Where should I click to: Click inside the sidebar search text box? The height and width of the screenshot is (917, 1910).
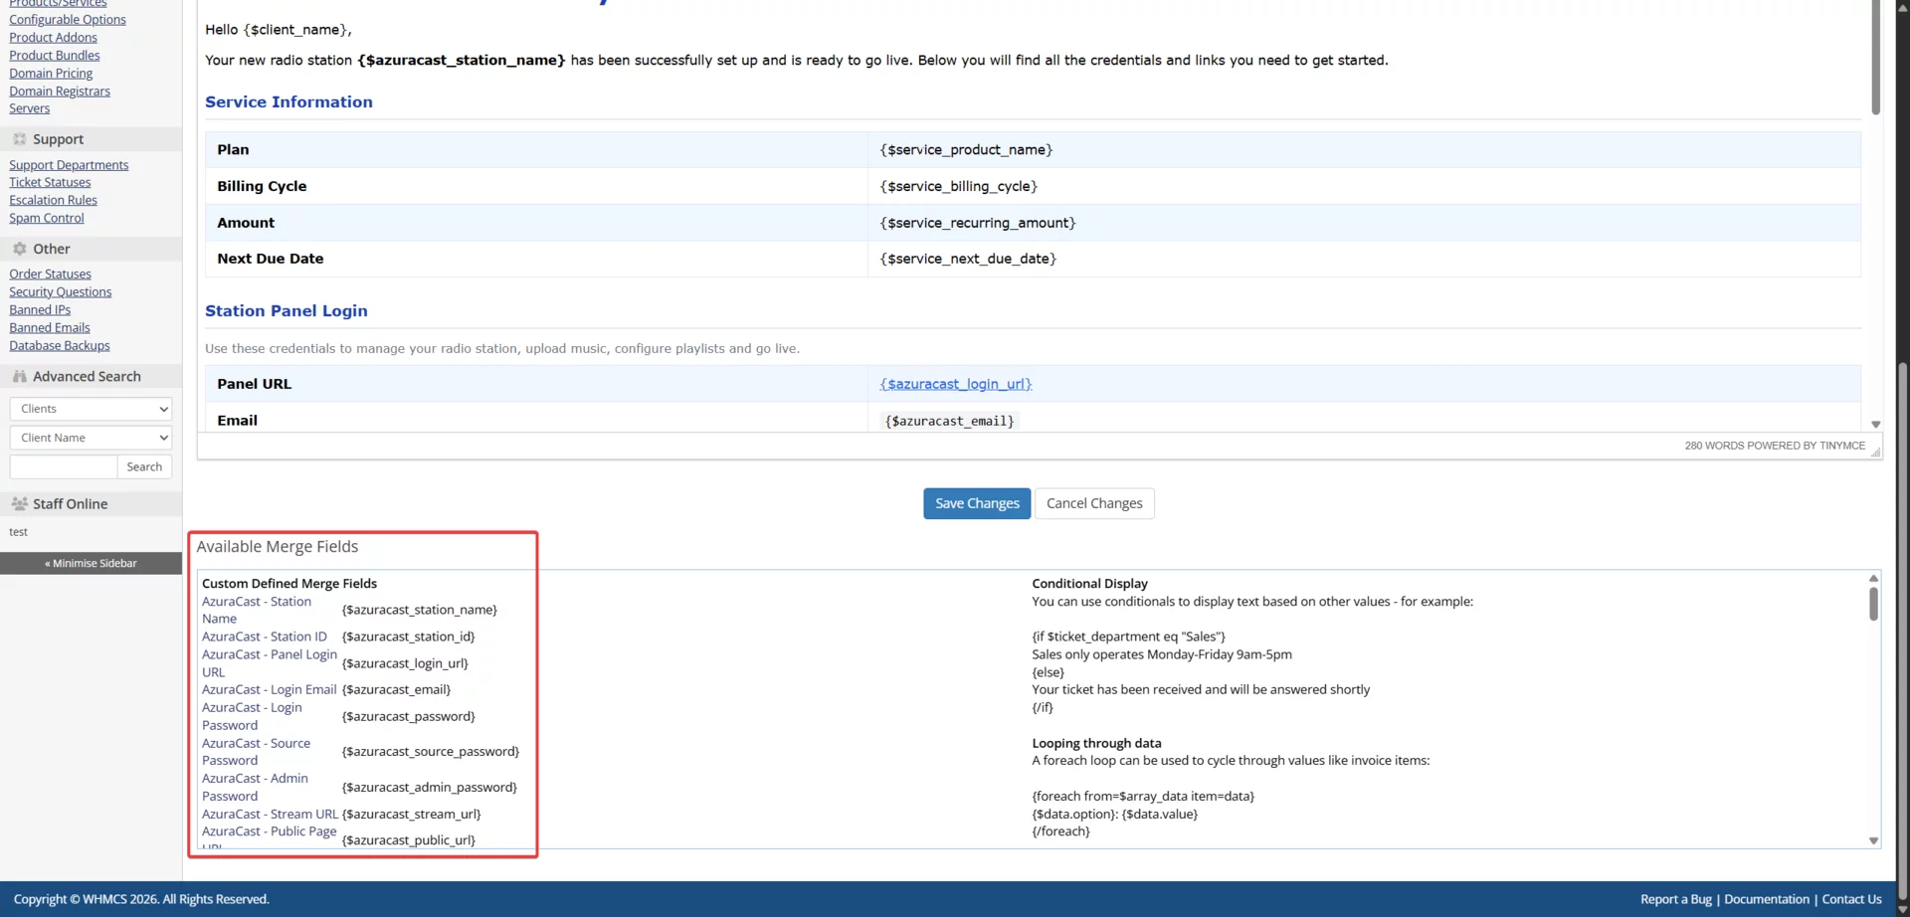click(62, 466)
